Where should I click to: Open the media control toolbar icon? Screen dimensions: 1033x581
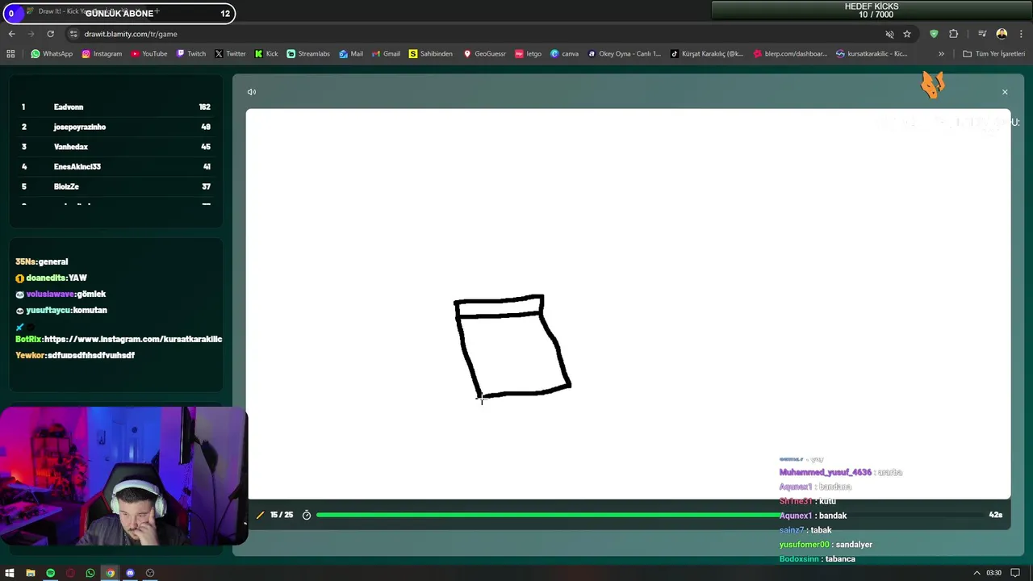(982, 34)
